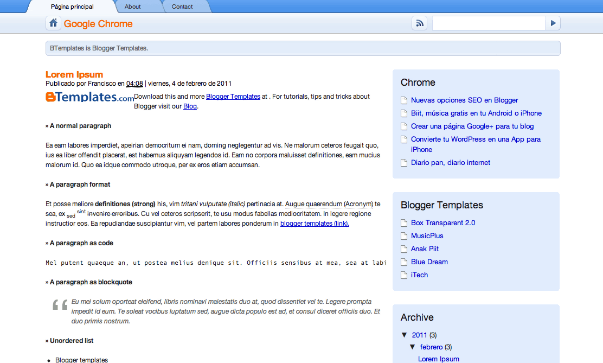The height and width of the screenshot is (363, 603).
Task: Click the page icon beside iTech
Action: [404, 275]
